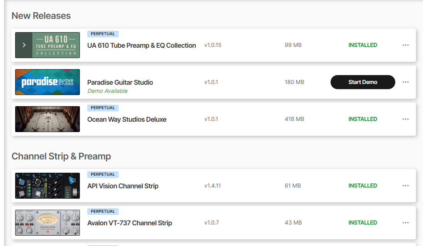Click the Start Demo button
Screen dimensions: 423x246
tap(362, 82)
